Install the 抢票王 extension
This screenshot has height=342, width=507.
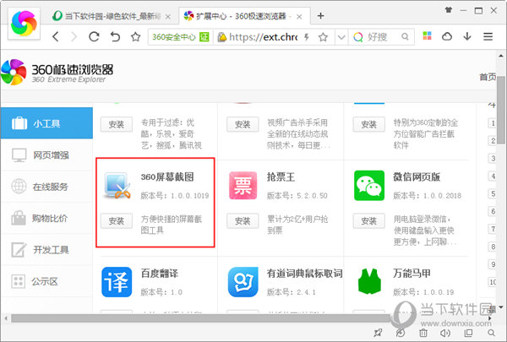(243, 221)
